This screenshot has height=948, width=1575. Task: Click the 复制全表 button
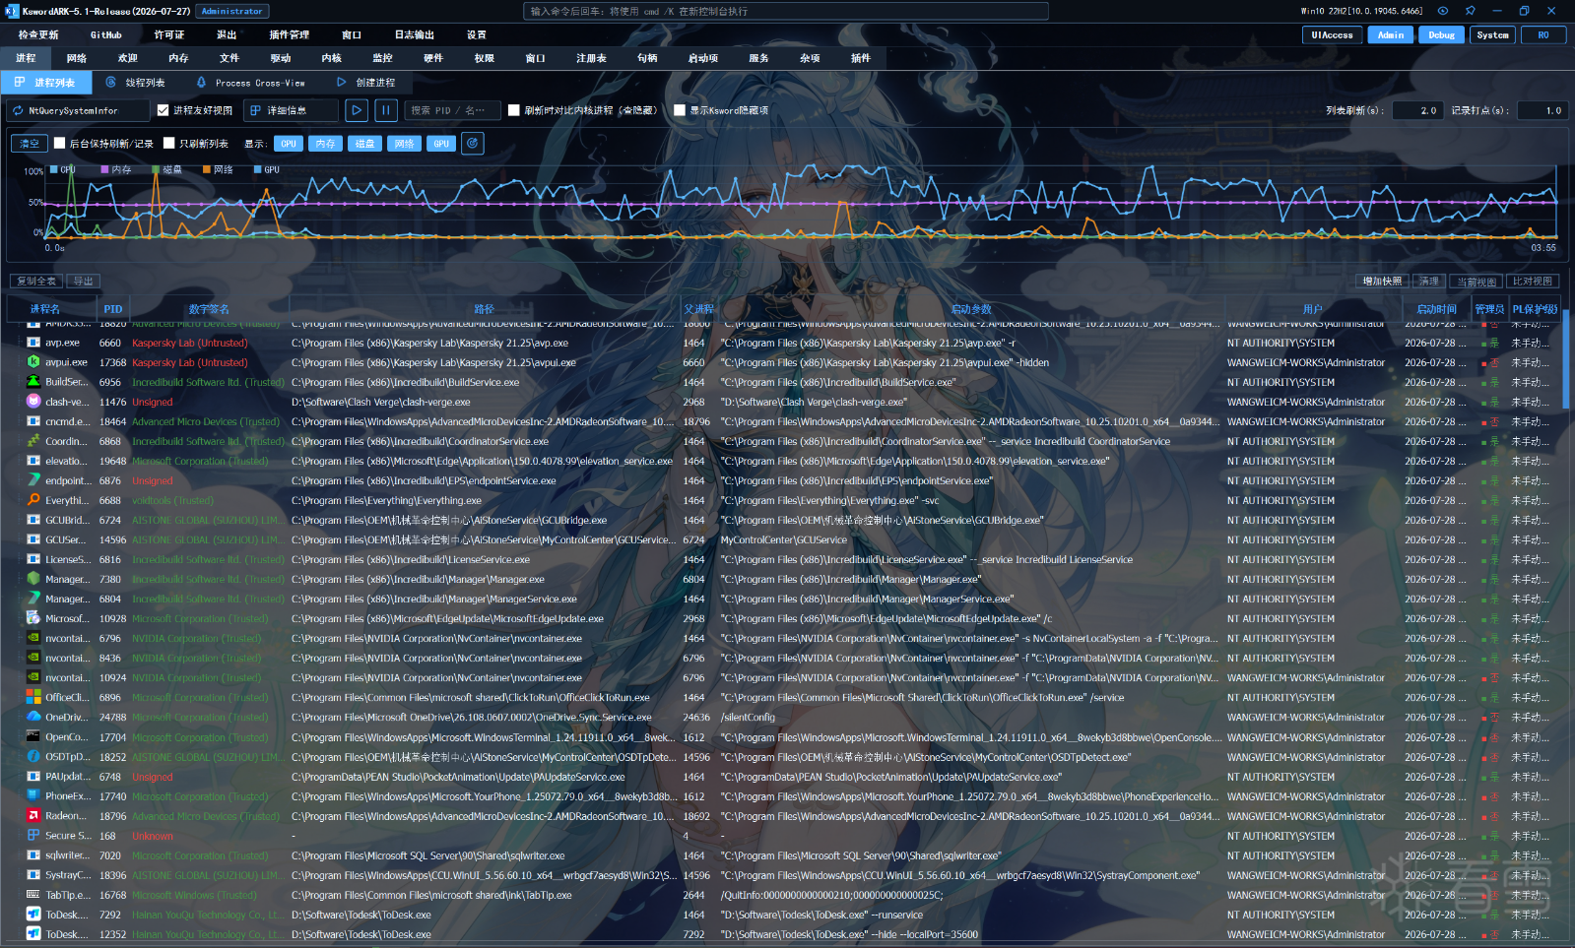click(x=36, y=282)
